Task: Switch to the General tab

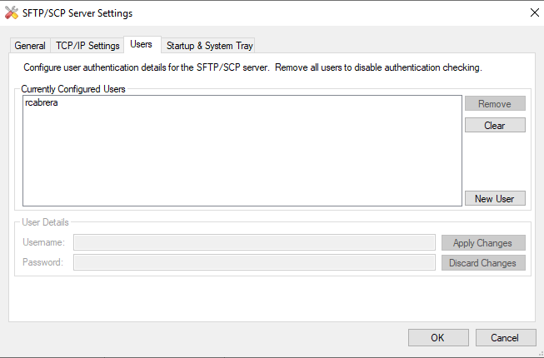Action: point(30,46)
